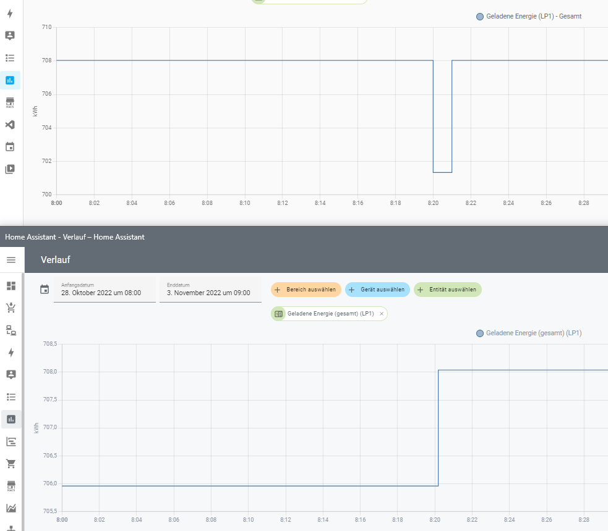The height and width of the screenshot is (531, 608).
Task: Remove the 'Geladene Energie (gesamt) (LP1)' chip
Action: [x=382, y=314]
